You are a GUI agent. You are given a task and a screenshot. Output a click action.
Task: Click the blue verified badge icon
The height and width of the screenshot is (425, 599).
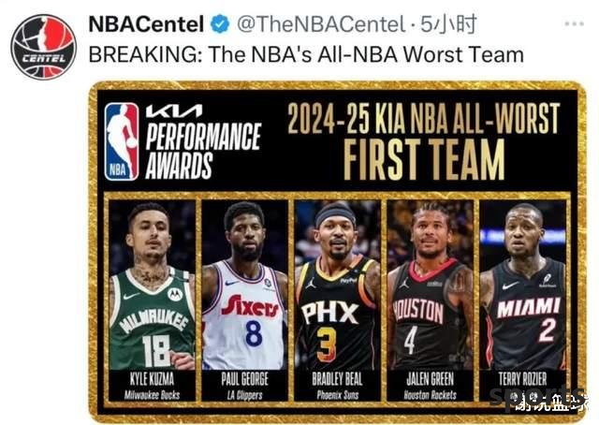pos(220,24)
